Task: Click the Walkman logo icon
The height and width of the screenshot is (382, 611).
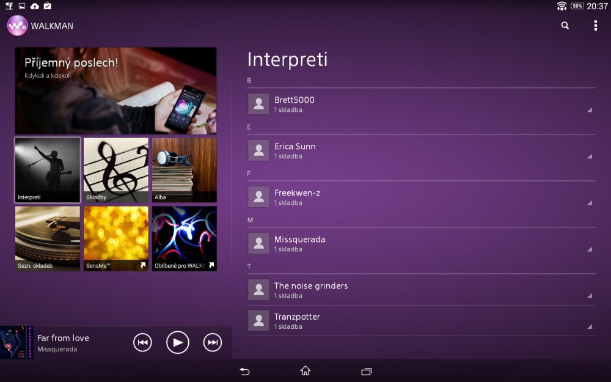Action: [17, 26]
